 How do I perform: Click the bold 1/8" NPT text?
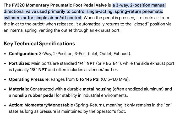[38, 70]
